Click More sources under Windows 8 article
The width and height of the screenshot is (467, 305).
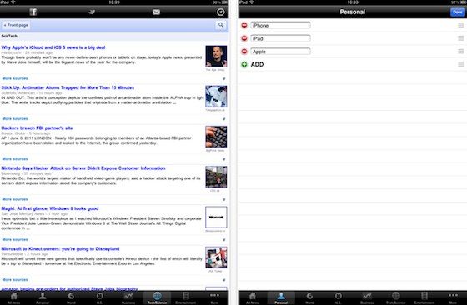pyautogui.click(x=15, y=239)
